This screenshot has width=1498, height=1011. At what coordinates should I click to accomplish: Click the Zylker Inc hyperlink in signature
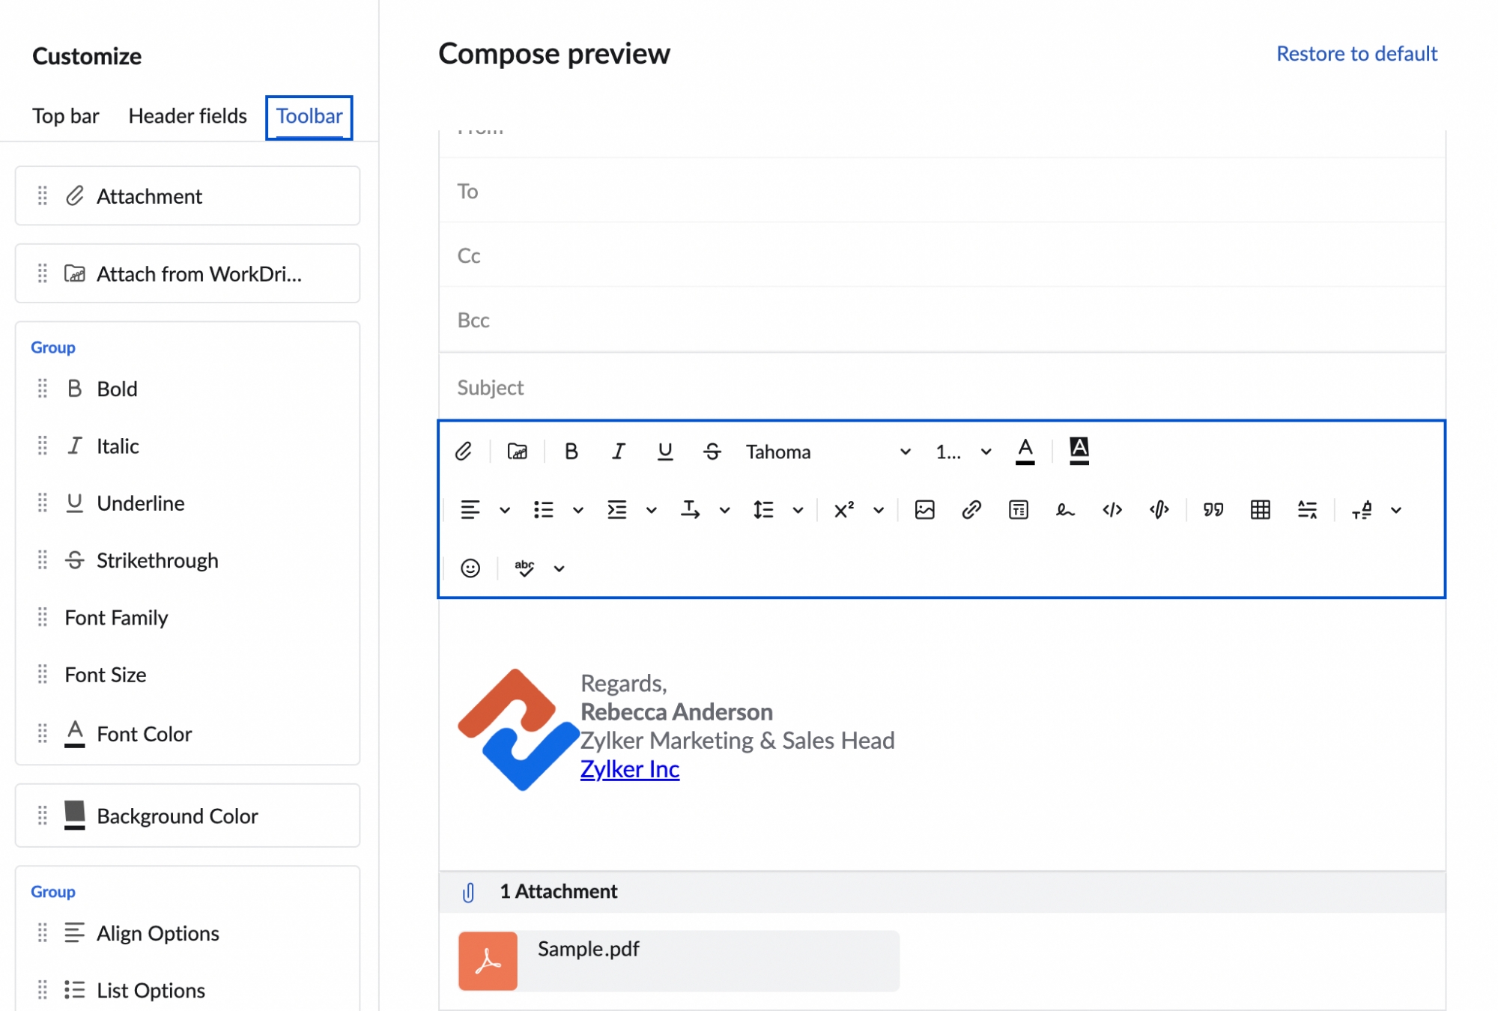tap(629, 768)
